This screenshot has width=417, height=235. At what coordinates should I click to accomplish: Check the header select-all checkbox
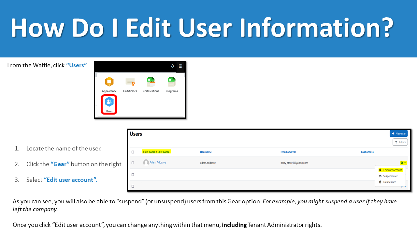[133, 152]
